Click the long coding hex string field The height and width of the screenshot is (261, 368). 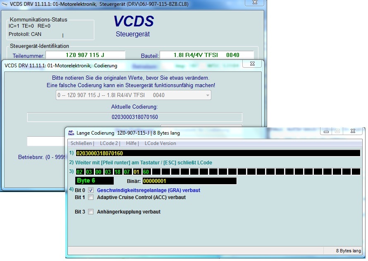point(218,153)
